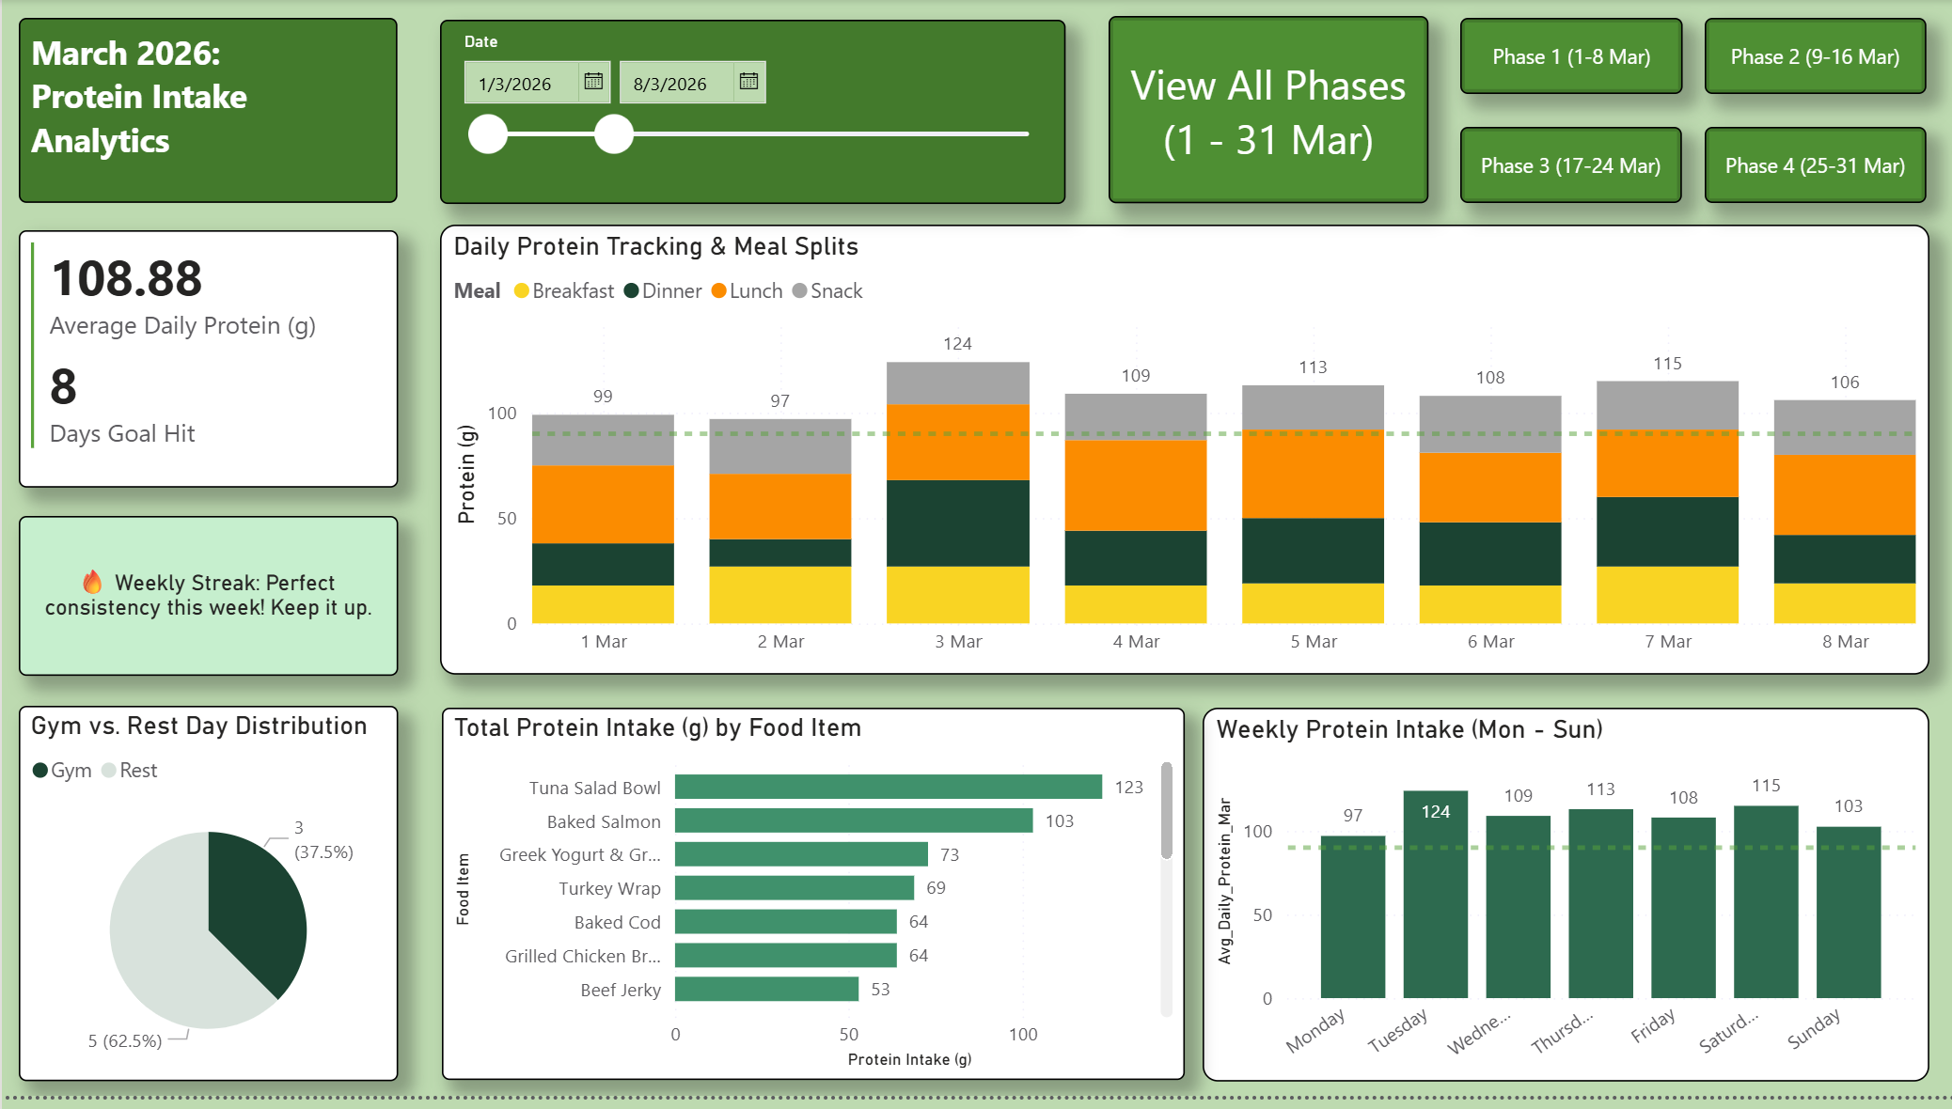
Task: Select the Gym legend marker
Action: [x=40, y=771]
